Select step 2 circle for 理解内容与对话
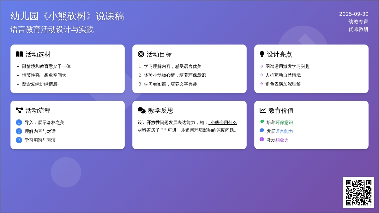 pyautogui.click(x=19, y=131)
